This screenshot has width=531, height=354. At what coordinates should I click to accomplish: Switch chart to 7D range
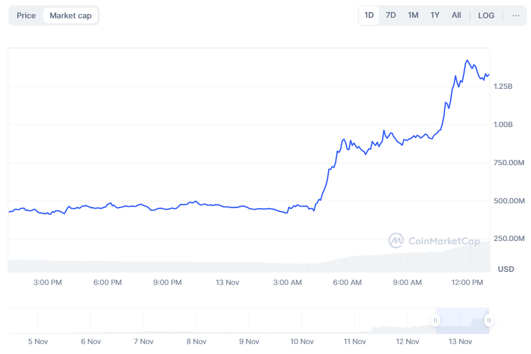[x=390, y=16]
